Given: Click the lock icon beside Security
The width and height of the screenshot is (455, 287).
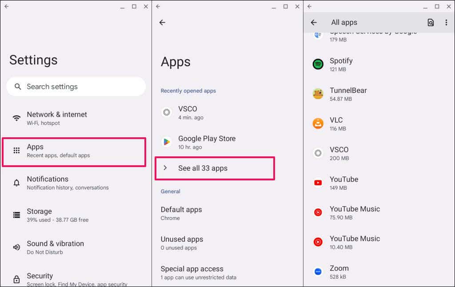Looking at the screenshot, I should (x=16, y=279).
